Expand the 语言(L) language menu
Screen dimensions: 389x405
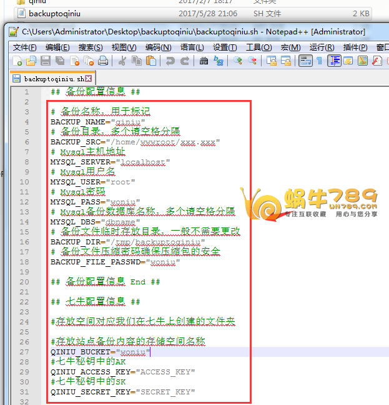(192, 47)
